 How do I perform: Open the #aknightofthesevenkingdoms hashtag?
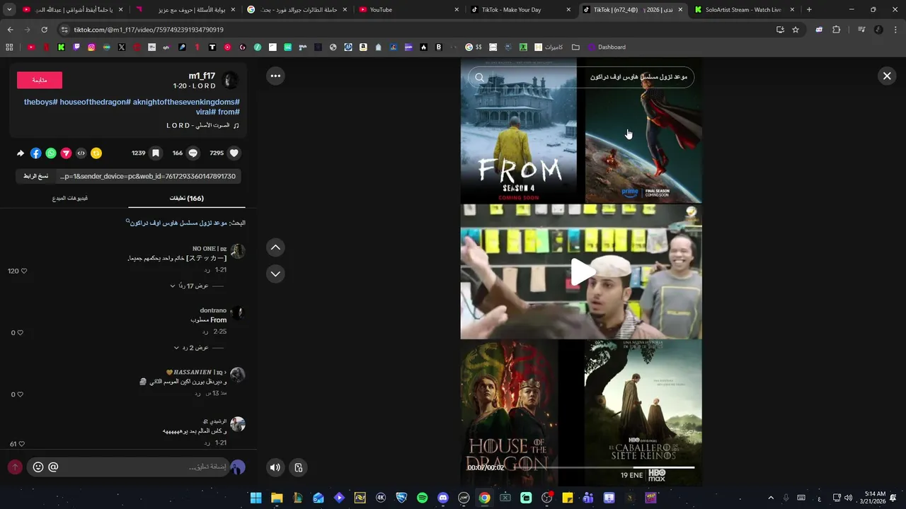tap(186, 102)
